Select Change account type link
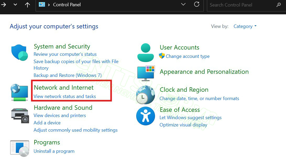 (x=188, y=56)
